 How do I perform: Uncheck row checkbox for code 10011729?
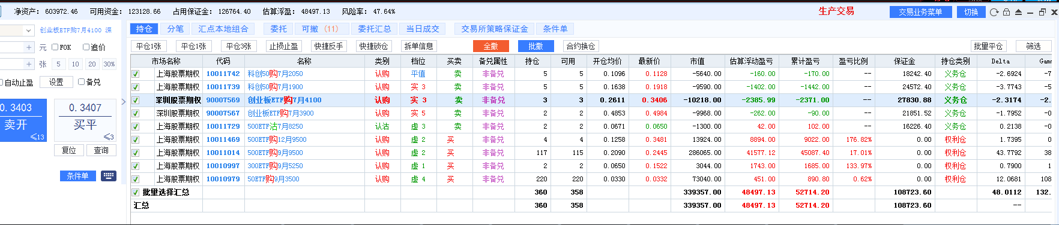pos(136,127)
